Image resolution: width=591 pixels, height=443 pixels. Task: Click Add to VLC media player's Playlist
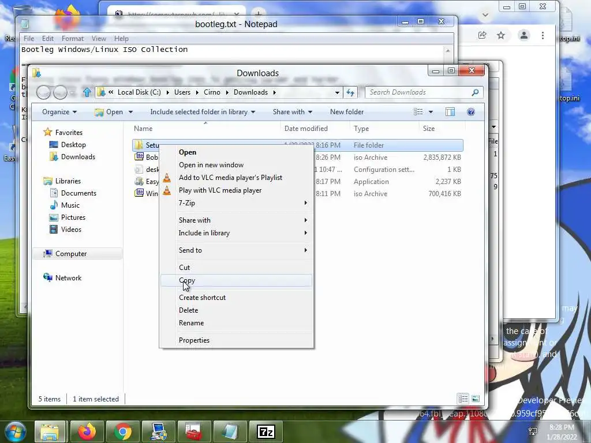click(236, 178)
